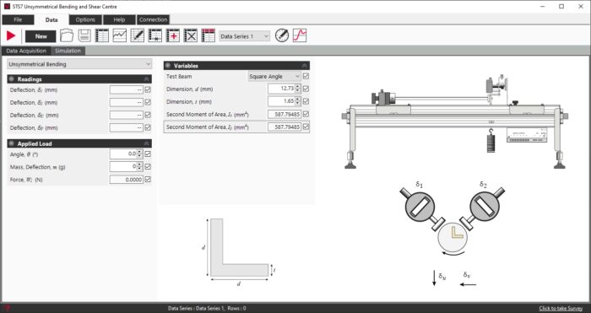Show the data table view icon

[102, 35]
